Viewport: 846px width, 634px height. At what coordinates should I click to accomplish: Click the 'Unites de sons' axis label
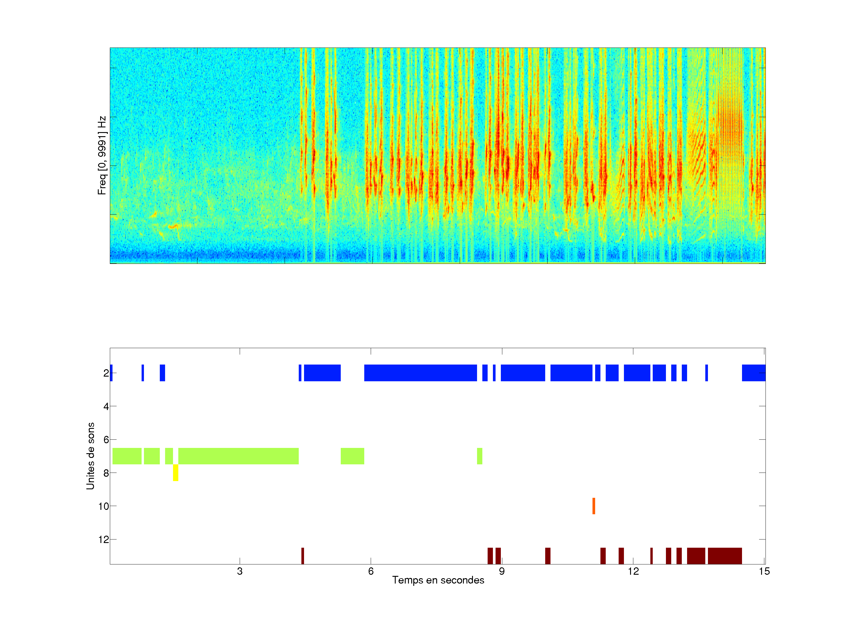[x=90, y=456]
